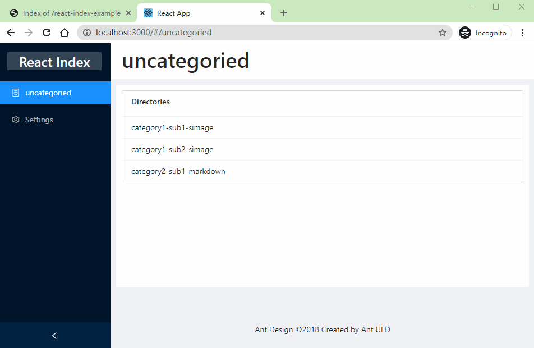The height and width of the screenshot is (348, 534).
Task: Open the category1-sub2-simage directory
Action: [172, 149]
